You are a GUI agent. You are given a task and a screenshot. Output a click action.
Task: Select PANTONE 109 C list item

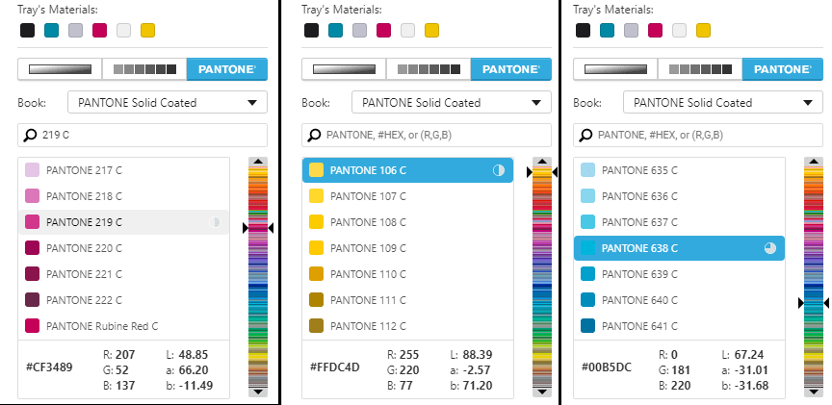point(368,248)
